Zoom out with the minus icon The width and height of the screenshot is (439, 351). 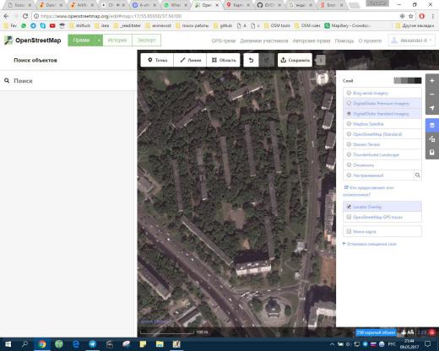[x=432, y=94]
